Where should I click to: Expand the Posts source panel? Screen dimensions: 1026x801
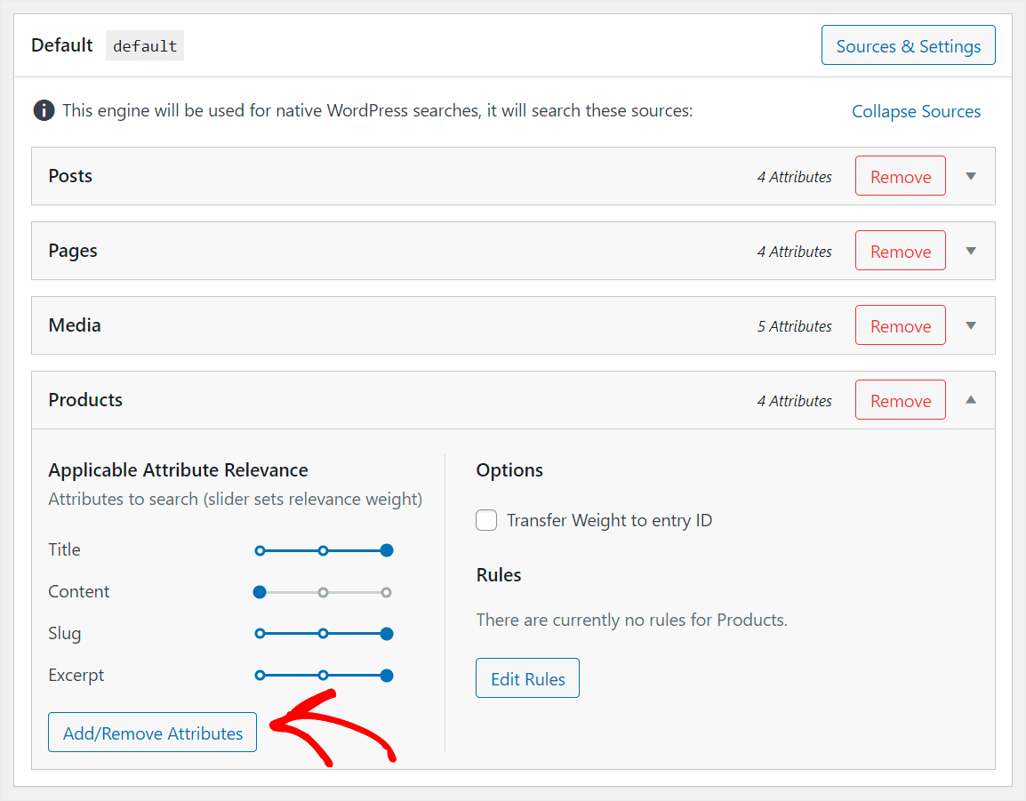coord(970,175)
